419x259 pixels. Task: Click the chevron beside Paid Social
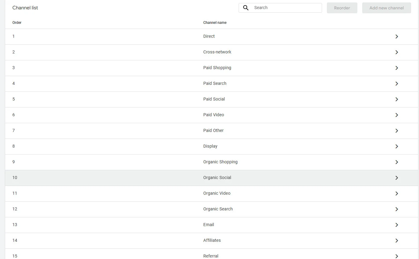pos(397,99)
